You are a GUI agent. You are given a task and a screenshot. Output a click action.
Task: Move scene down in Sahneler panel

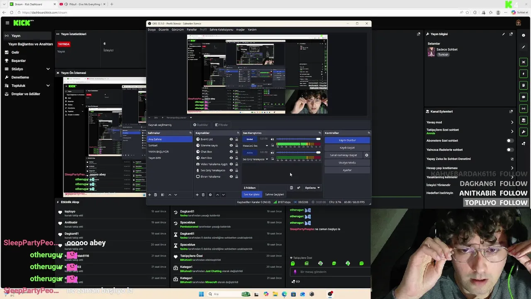coord(175,195)
